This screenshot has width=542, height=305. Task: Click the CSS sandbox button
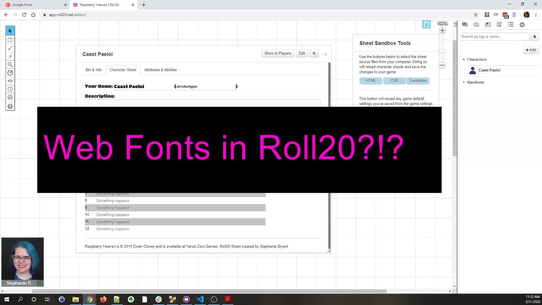pyautogui.click(x=394, y=80)
